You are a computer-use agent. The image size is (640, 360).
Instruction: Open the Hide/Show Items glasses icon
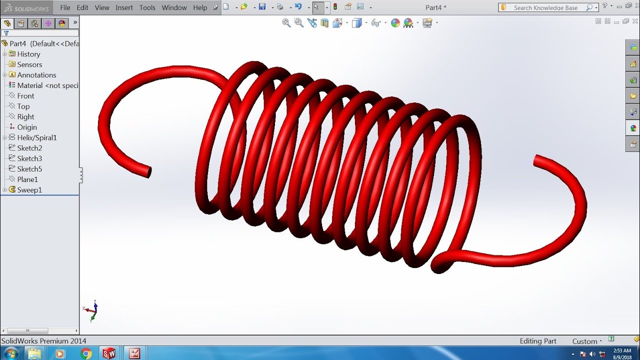tap(376, 23)
